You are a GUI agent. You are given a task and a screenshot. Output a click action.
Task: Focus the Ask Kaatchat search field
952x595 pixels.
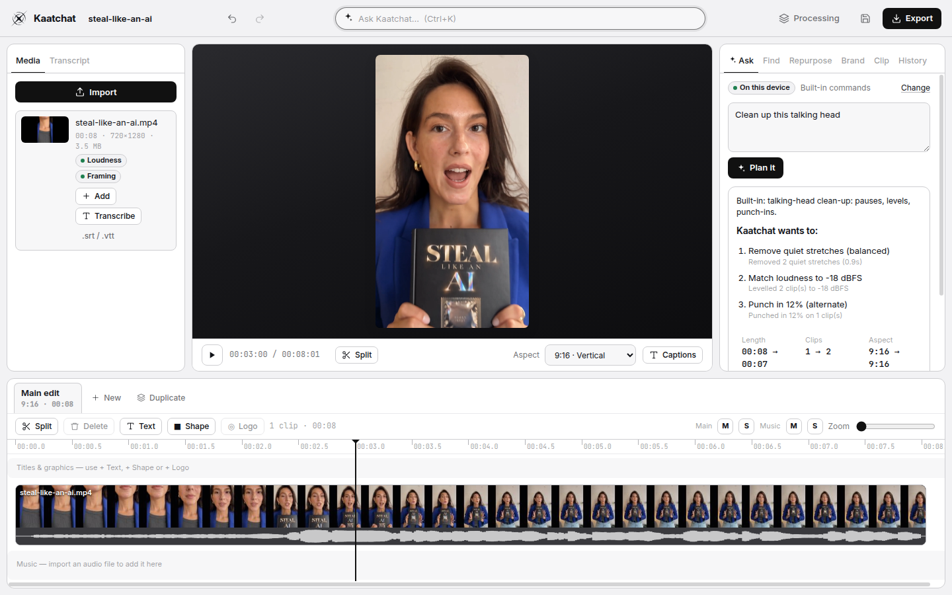click(x=520, y=19)
